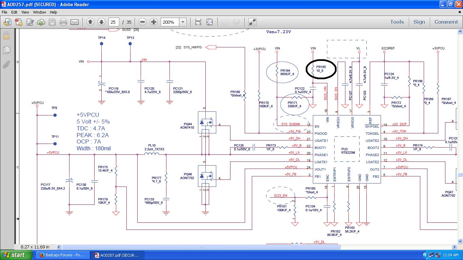Open the Edit menu
Screen dimensions: 463x260
14,12
